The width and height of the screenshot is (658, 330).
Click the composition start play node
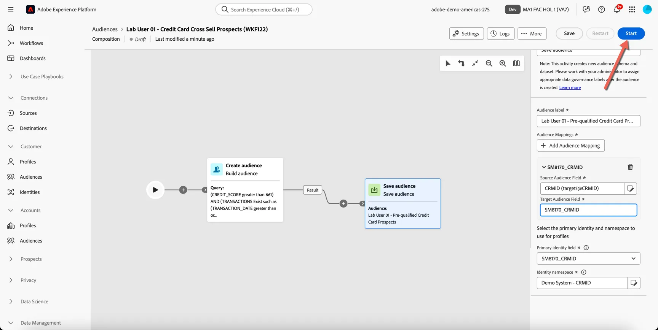155,190
